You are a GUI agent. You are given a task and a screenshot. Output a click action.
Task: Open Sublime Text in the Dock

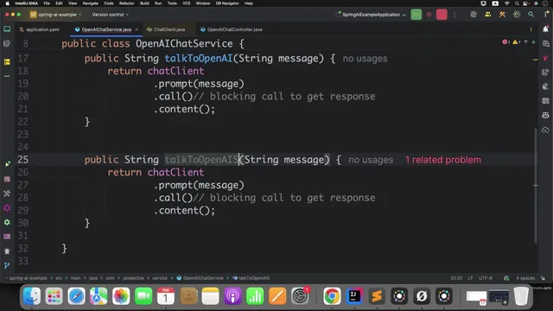pyautogui.click(x=377, y=295)
